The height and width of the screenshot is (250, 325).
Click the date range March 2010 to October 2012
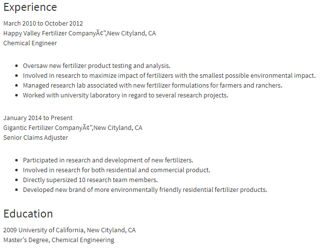click(x=43, y=23)
